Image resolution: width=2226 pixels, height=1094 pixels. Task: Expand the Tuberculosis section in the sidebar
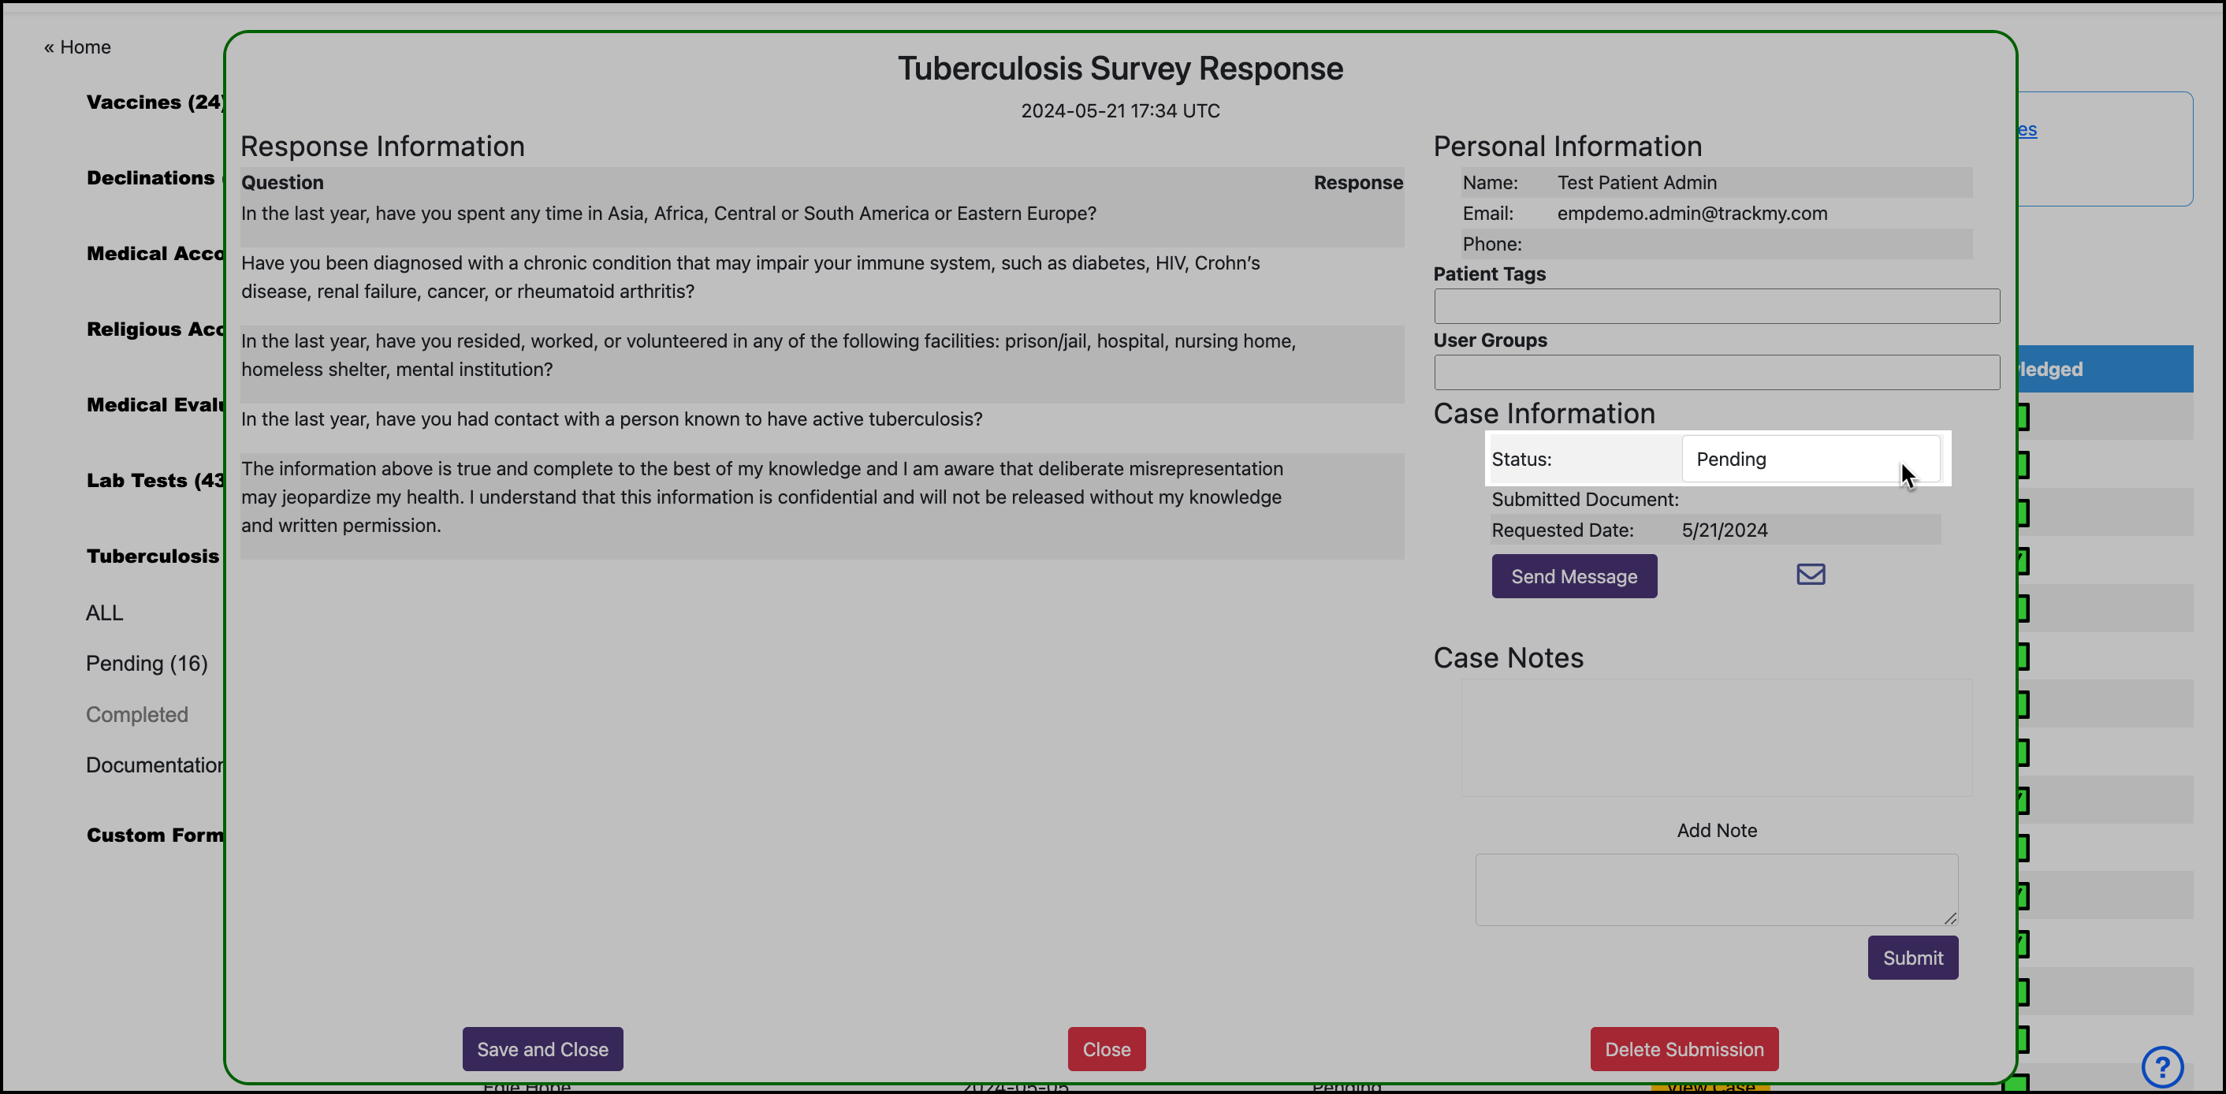coord(152,556)
